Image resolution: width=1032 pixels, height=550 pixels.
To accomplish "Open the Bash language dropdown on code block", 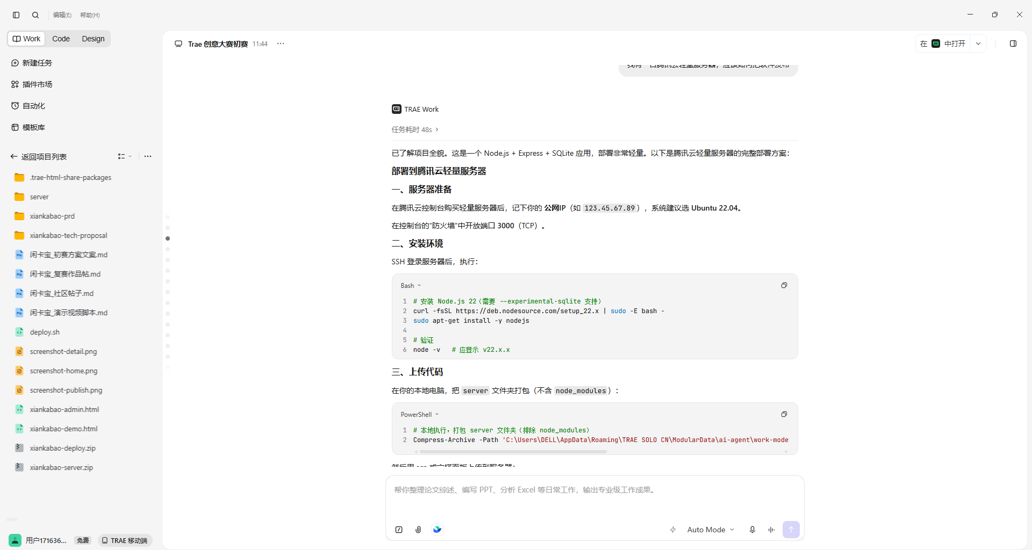I will point(411,286).
